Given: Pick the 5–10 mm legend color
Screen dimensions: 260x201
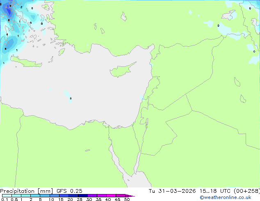Looking at the screenshot, I should click(45, 196).
